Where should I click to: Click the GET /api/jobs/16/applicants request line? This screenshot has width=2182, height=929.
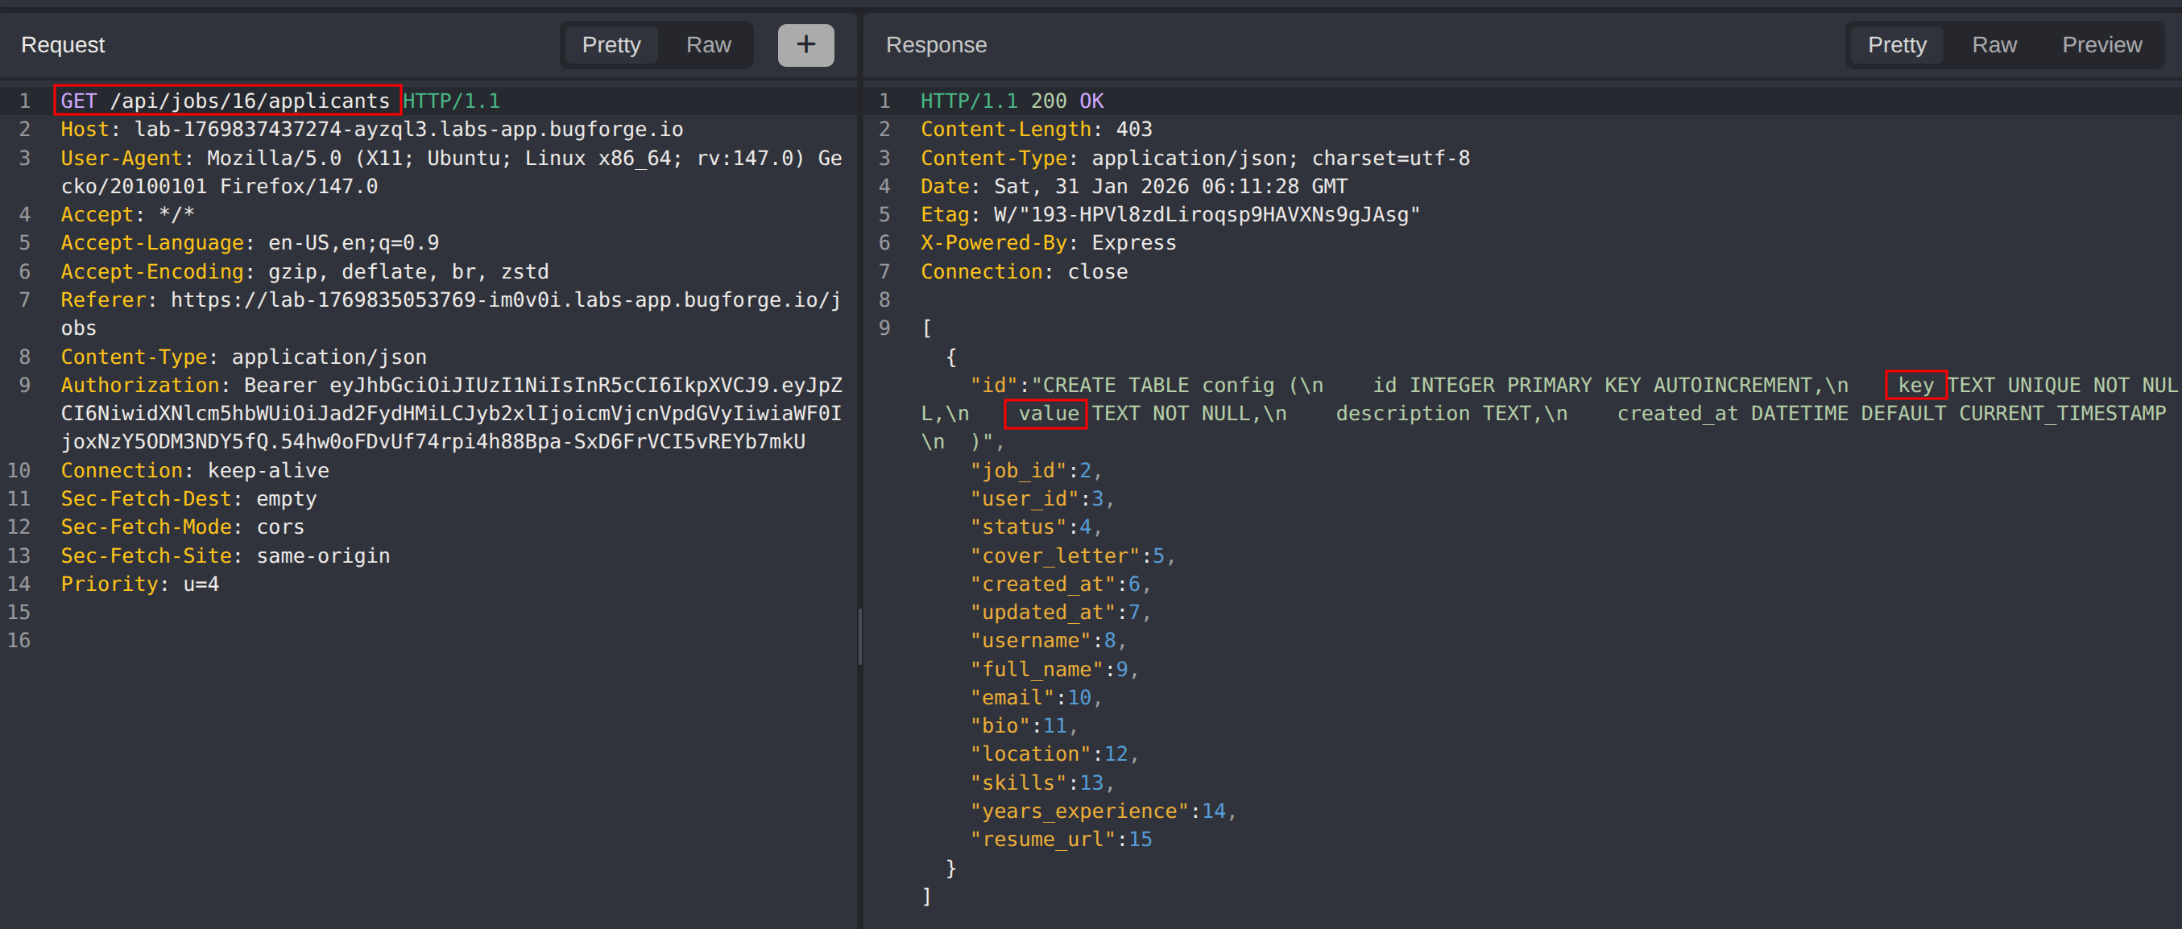point(226,101)
